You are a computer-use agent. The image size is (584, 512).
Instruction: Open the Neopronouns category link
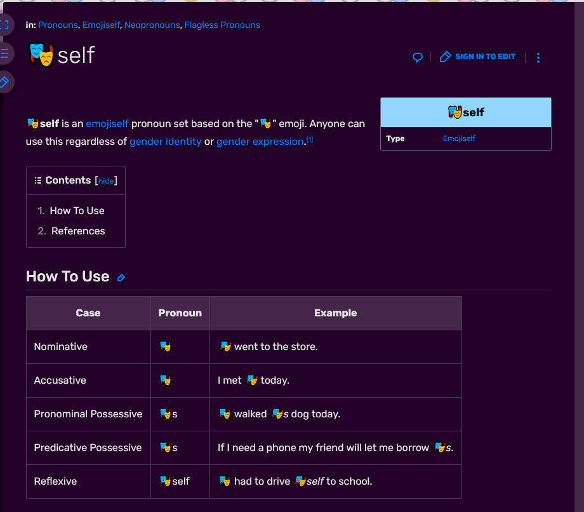(x=152, y=25)
